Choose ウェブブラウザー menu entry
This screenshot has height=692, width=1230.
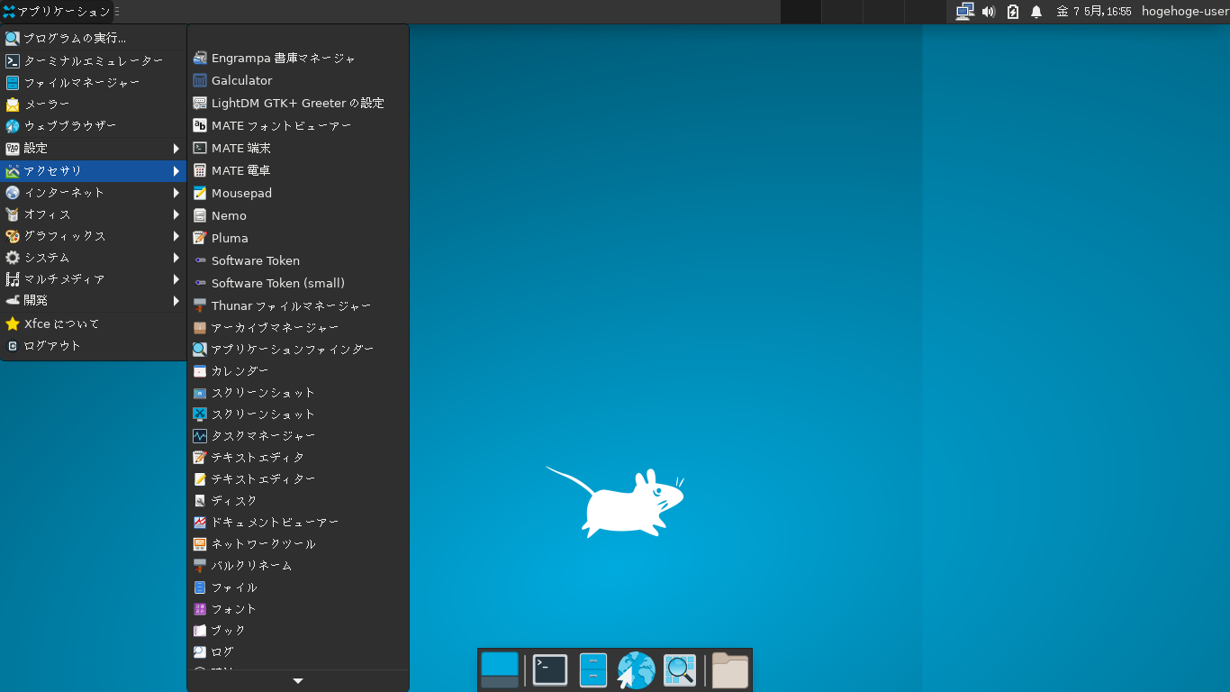coord(94,125)
